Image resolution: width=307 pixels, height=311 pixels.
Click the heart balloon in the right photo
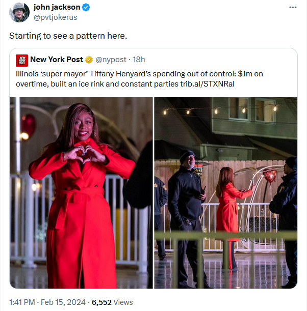click(270, 175)
